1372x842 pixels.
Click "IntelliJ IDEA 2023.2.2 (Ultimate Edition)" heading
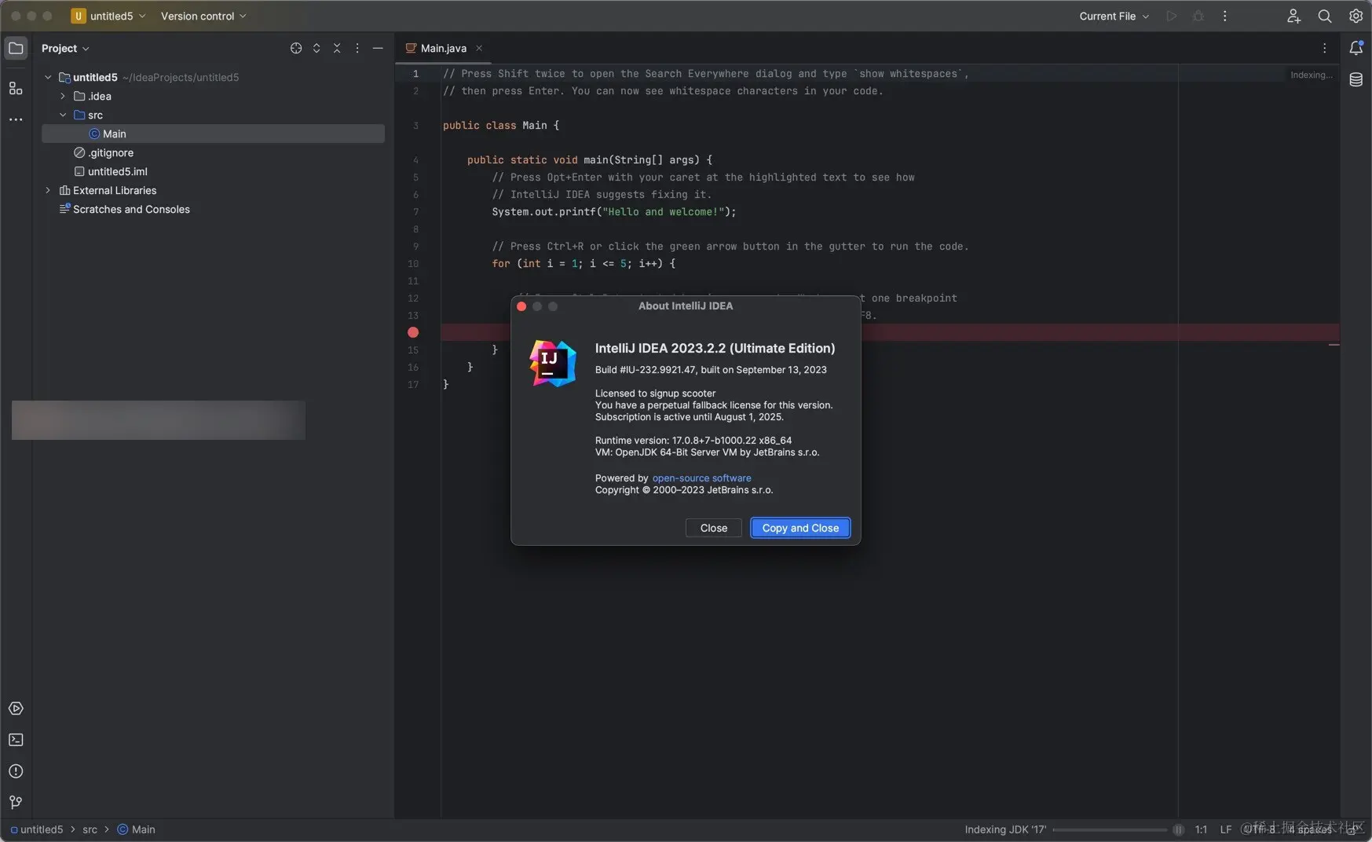(715, 348)
